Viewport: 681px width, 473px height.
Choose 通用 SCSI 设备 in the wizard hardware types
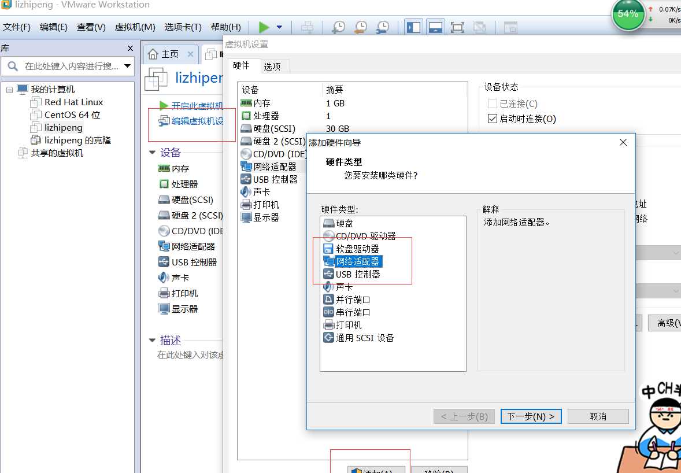click(359, 338)
